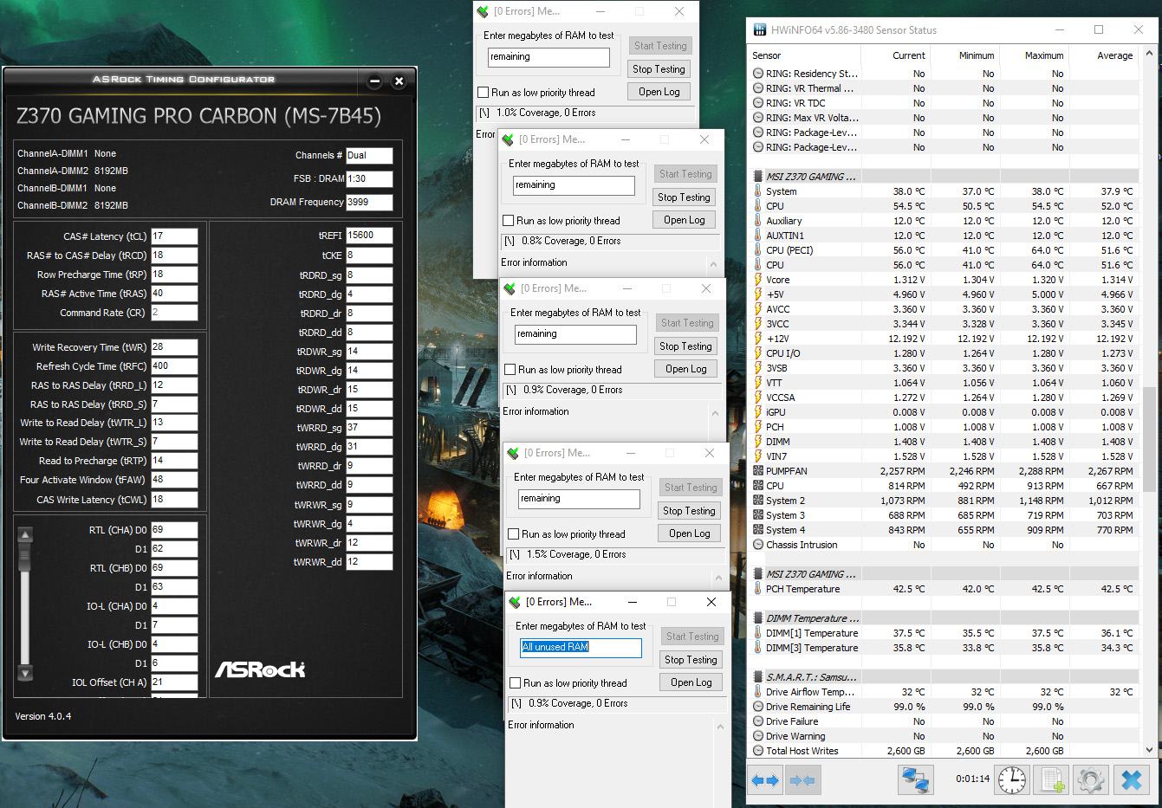Click fan icon beside the PUMPFAN row
Screen dimensions: 1162x808
tap(758, 471)
